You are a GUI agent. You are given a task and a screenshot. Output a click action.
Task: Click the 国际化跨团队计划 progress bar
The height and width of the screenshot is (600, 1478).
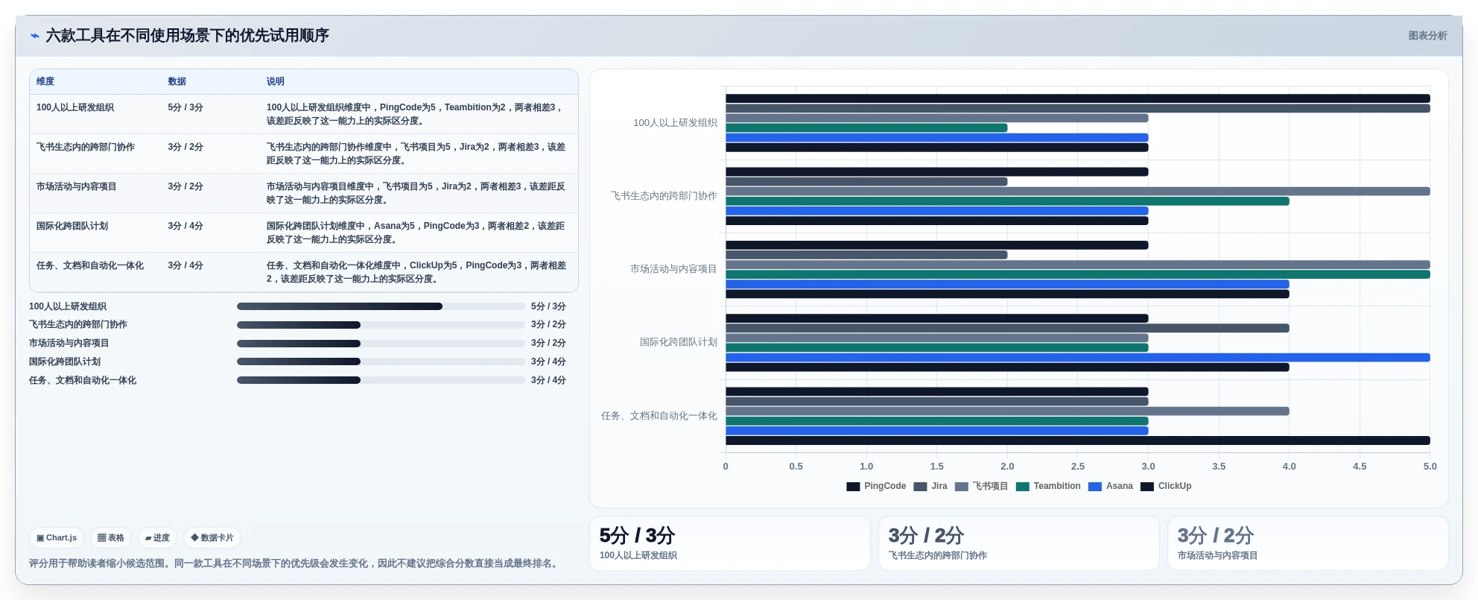[381, 361]
